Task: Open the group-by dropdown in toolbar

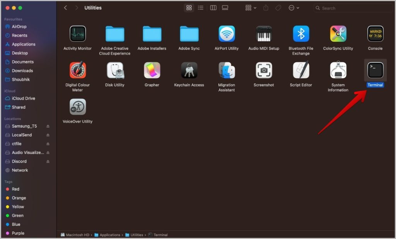Action: pos(251,8)
